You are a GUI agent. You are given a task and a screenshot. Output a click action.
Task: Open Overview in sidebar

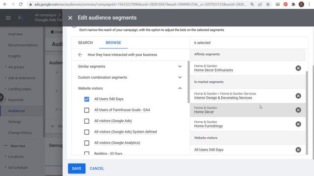[15, 34]
